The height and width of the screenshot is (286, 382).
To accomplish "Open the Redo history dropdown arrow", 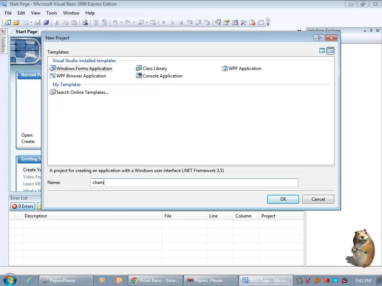I will [134, 23].
